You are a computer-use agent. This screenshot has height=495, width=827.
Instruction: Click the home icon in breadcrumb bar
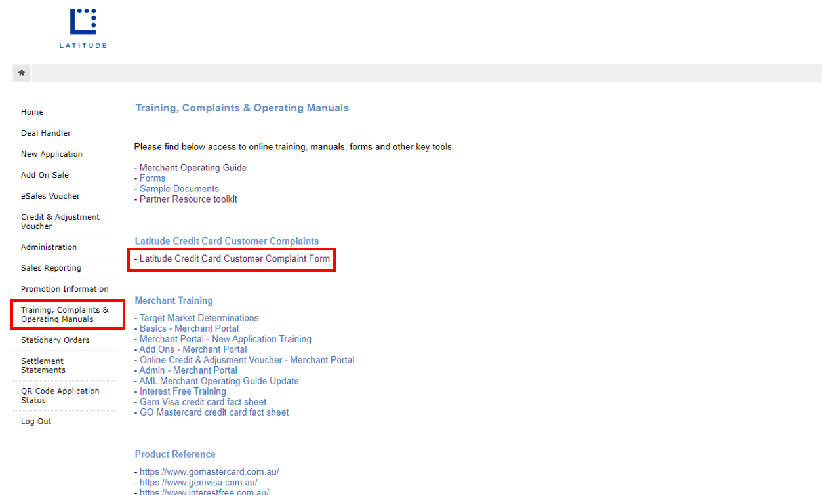(21, 73)
